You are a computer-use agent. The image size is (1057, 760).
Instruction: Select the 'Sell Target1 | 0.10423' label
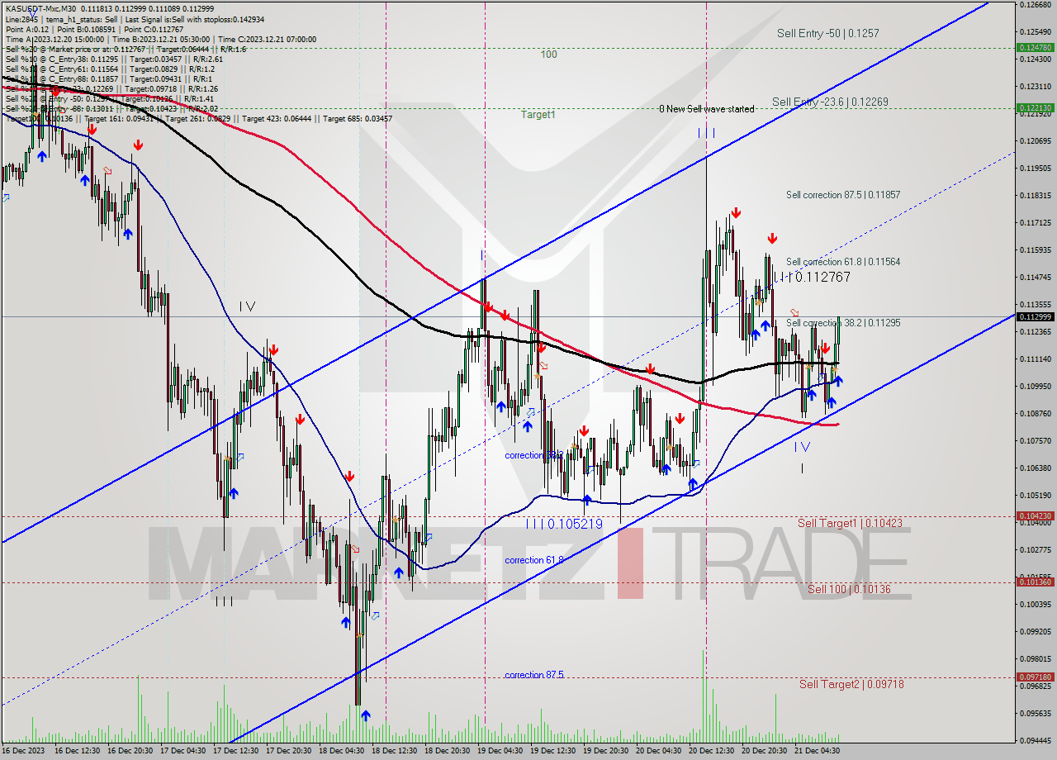[850, 523]
